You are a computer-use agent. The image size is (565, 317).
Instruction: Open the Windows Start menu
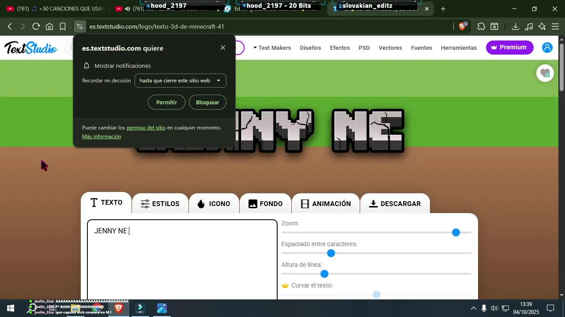(11, 308)
